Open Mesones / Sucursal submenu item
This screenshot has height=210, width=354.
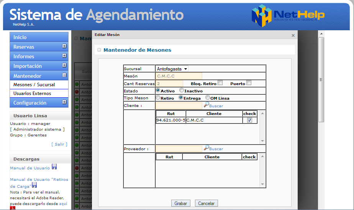tap(39, 85)
